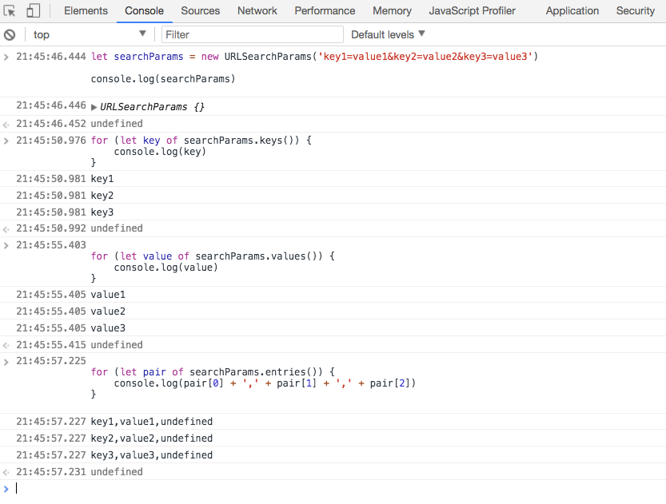The width and height of the screenshot is (666, 504).
Task: Expand the URLSearchParams {} object
Action: [x=94, y=107]
